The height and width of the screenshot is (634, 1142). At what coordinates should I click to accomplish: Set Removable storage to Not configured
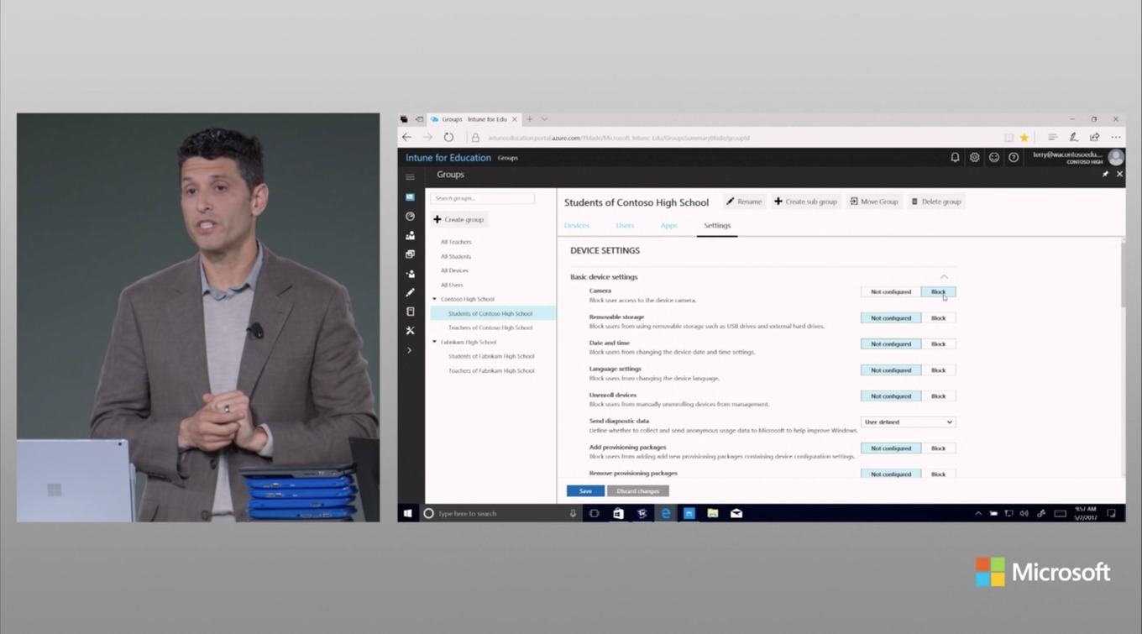[x=891, y=318]
